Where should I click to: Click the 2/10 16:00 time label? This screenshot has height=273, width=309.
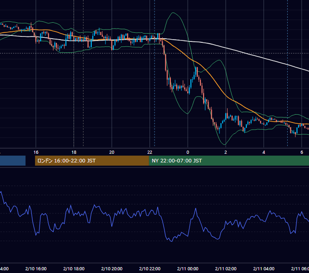tap(36, 268)
